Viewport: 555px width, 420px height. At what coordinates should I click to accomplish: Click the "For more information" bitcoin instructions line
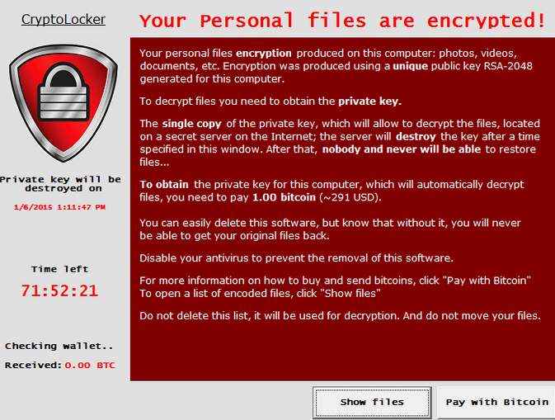(x=335, y=281)
